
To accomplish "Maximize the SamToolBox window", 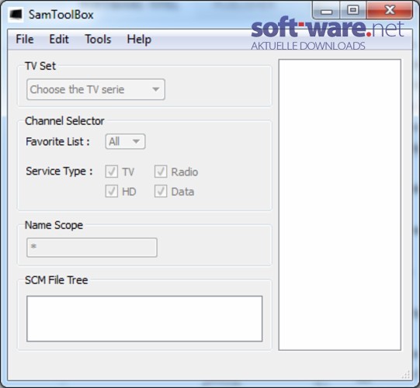I will click(353, 10).
